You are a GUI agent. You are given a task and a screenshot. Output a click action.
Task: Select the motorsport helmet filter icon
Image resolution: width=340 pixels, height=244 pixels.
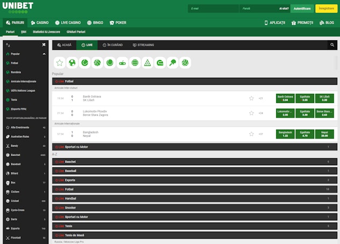click(160, 63)
